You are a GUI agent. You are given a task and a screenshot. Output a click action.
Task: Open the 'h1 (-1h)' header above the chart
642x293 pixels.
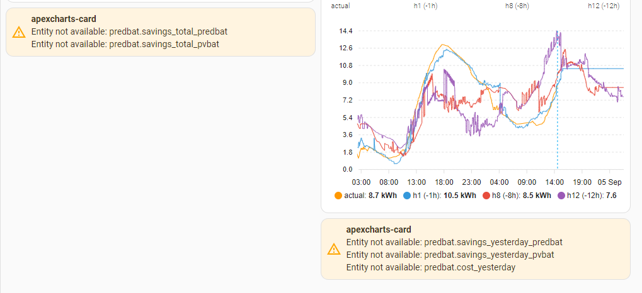[x=426, y=6]
